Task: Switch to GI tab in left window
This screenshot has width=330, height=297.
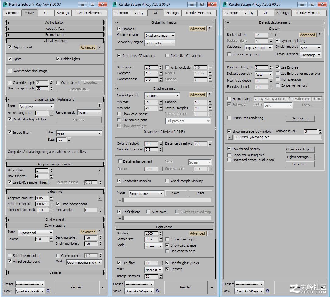Action: pos(46,13)
